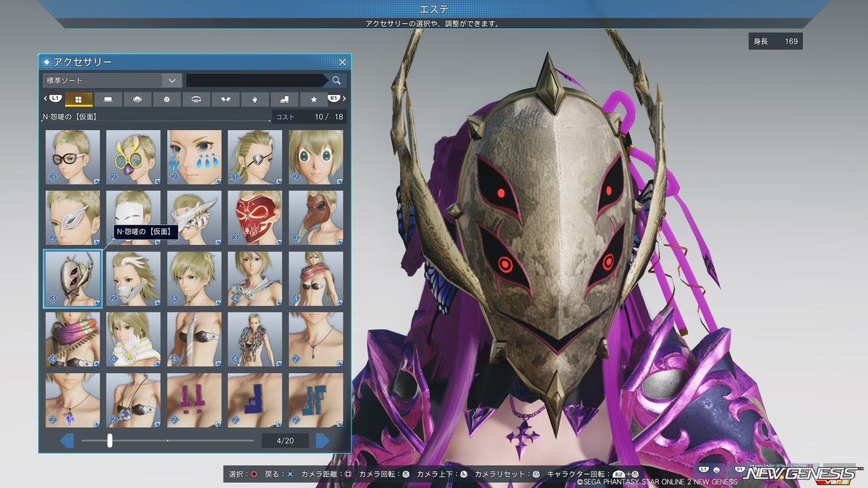Click the 身長 169 height display
The image size is (868, 488).
(x=775, y=41)
